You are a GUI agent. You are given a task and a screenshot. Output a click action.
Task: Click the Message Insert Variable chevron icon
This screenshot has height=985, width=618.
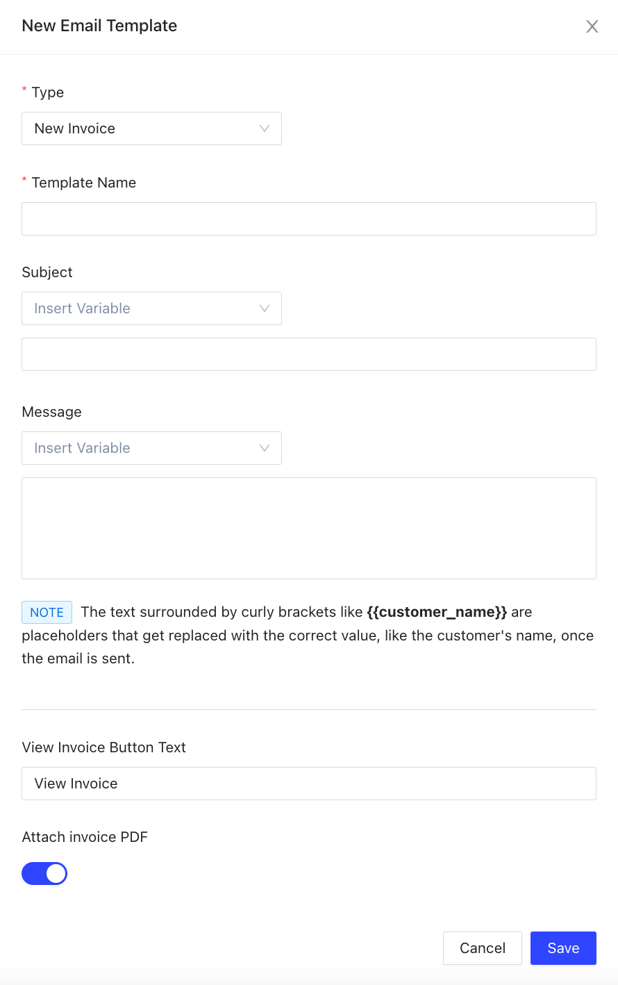point(265,448)
